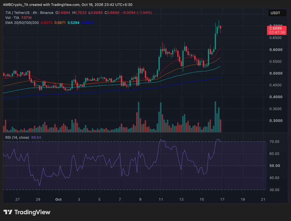
Task: Select the orange EMA 50 value 0.5671
Action: (60, 23)
